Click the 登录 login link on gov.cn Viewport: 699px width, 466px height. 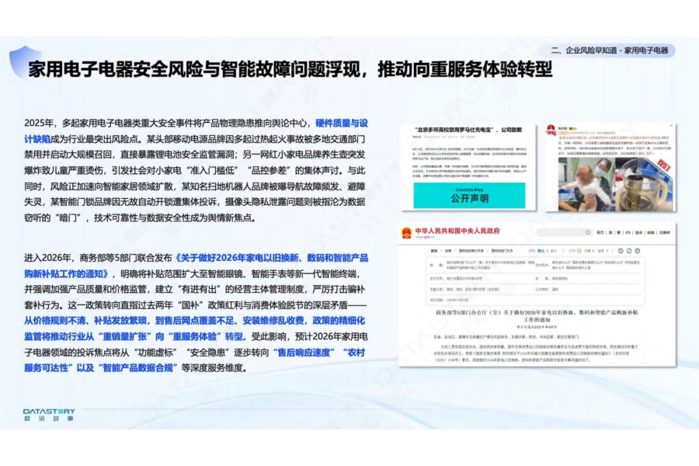click(x=638, y=232)
